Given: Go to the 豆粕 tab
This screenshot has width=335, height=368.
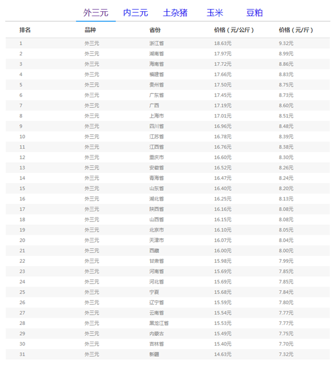Looking at the screenshot, I should click(x=254, y=12).
